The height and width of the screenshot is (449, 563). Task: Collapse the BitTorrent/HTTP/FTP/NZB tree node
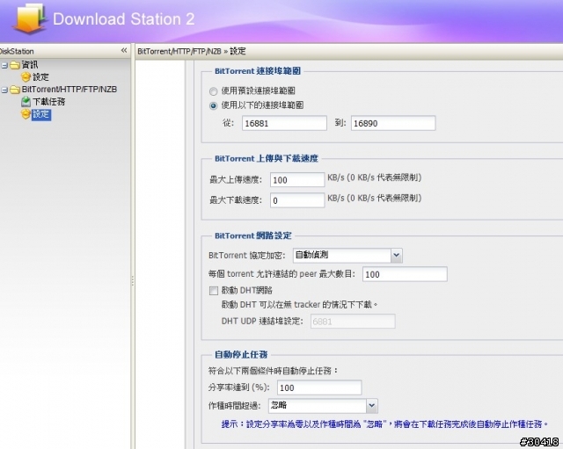tap(4, 90)
